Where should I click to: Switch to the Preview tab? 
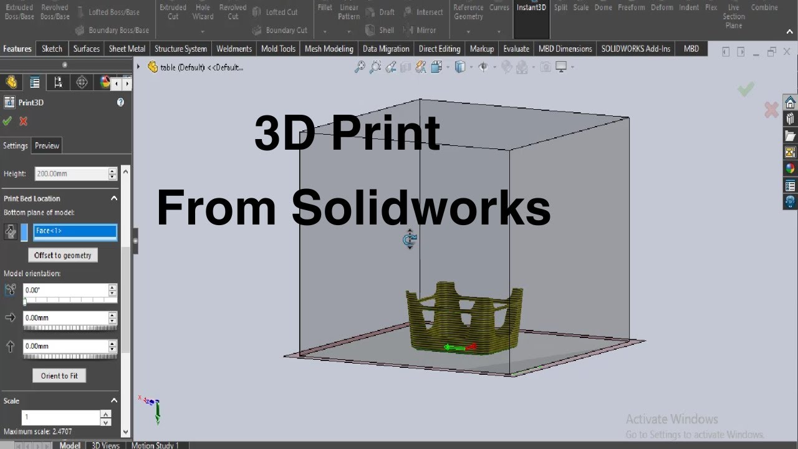pos(47,145)
